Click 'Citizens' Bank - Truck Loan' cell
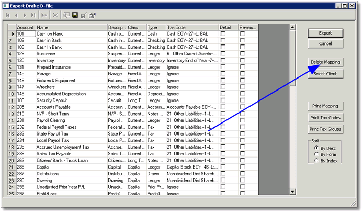This screenshot has width=363, height=213. [71, 161]
